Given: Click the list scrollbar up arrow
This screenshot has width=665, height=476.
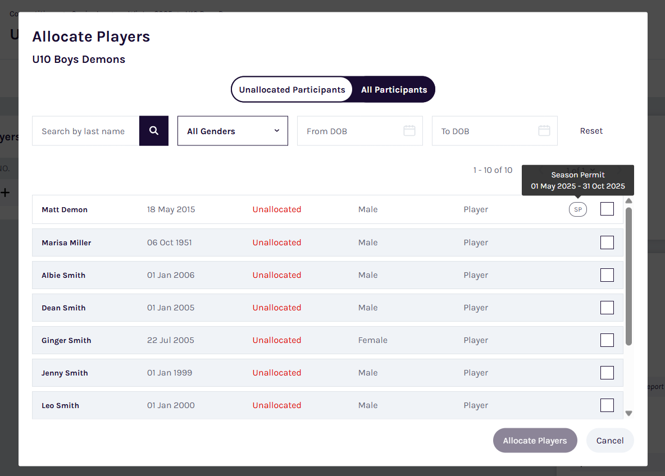Looking at the screenshot, I should pos(629,200).
